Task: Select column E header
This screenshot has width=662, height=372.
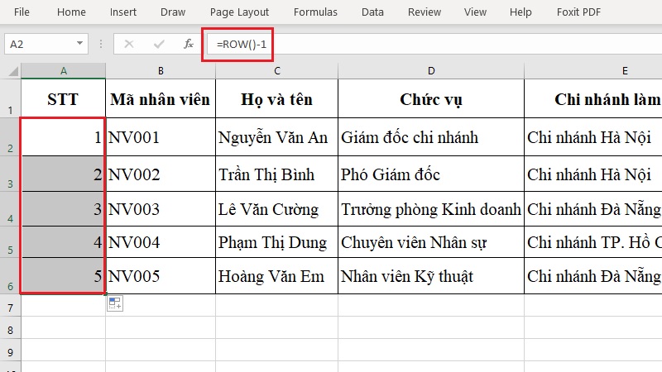Action: pos(593,71)
